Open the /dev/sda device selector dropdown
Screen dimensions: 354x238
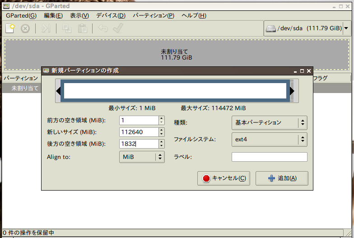307,28
